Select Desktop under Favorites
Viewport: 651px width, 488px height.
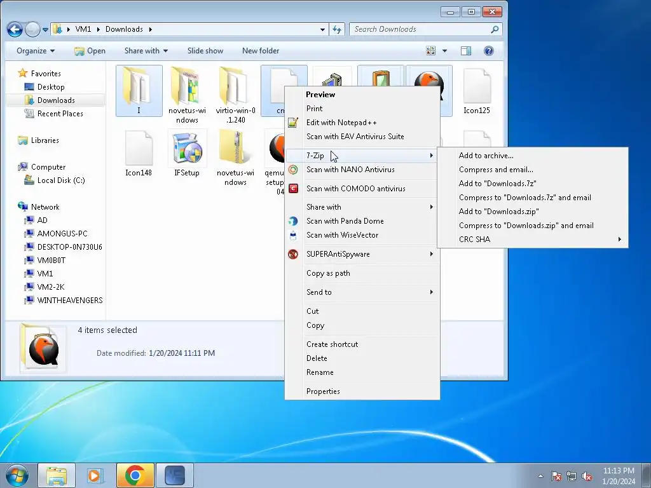pyautogui.click(x=45, y=86)
